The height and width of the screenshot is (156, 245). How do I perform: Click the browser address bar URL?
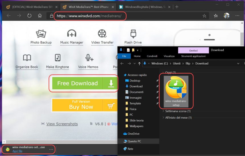tap(89, 16)
